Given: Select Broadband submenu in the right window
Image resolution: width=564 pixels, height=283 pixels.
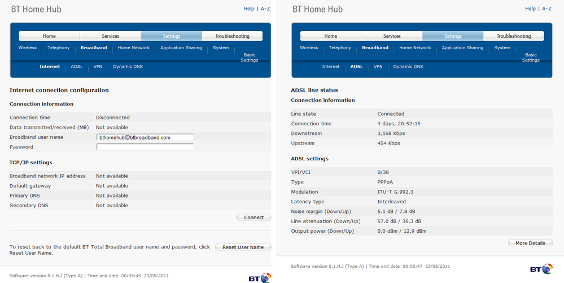Looking at the screenshot, I should [375, 47].
